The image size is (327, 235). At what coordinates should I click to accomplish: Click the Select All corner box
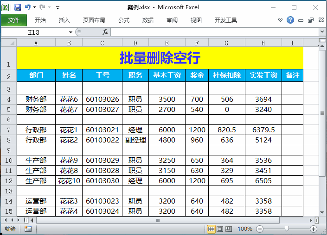click(x=8, y=43)
